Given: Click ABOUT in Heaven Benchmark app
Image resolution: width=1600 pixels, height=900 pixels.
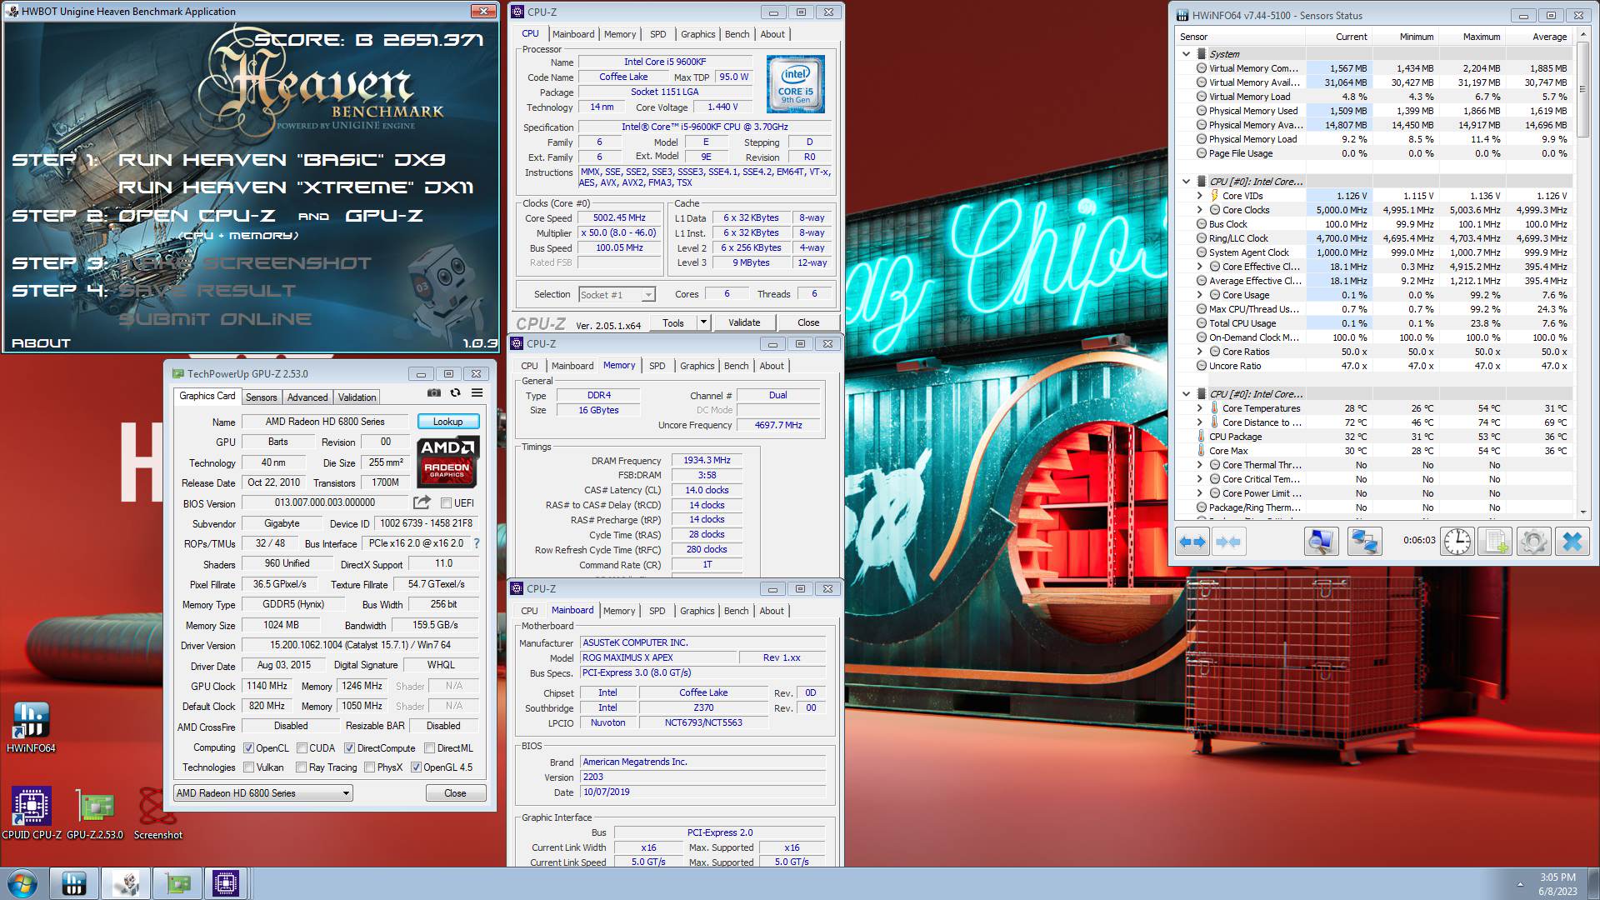Looking at the screenshot, I should [x=41, y=342].
